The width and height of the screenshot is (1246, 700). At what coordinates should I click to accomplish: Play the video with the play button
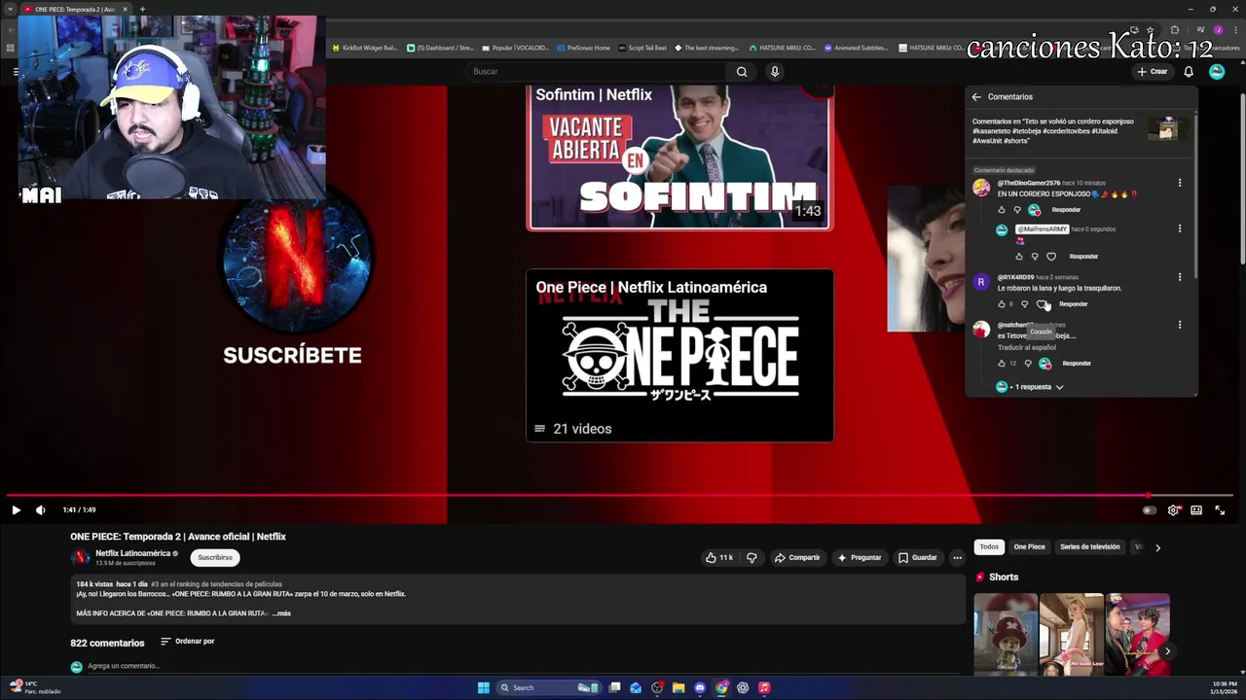coord(16,509)
